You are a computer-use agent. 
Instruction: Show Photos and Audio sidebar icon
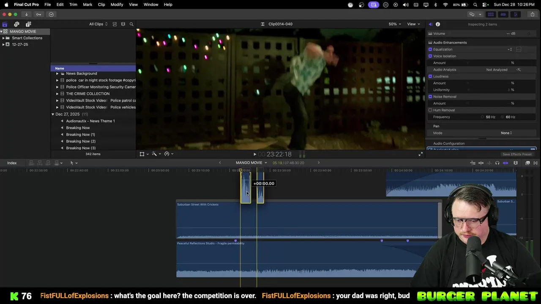pyautogui.click(x=16, y=24)
